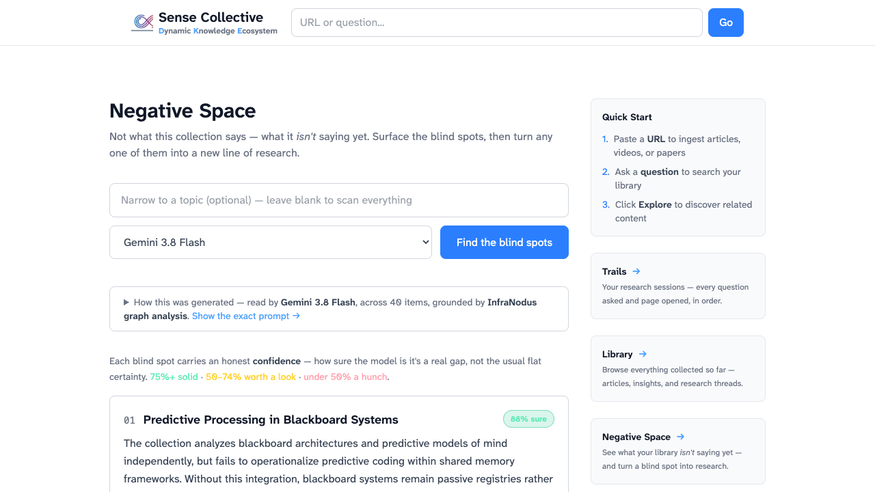Click 'InfraNodus graph analysis' text
875x492 pixels.
click(330, 309)
